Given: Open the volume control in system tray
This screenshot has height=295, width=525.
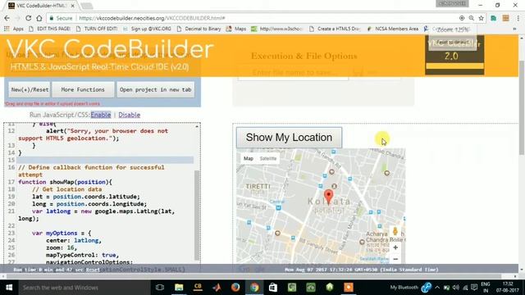Looking at the screenshot, I should 456,288.
